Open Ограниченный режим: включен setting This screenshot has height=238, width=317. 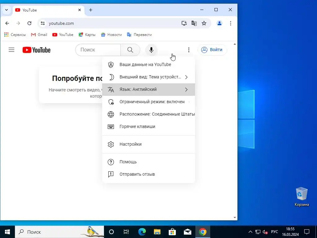coord(149,102)
